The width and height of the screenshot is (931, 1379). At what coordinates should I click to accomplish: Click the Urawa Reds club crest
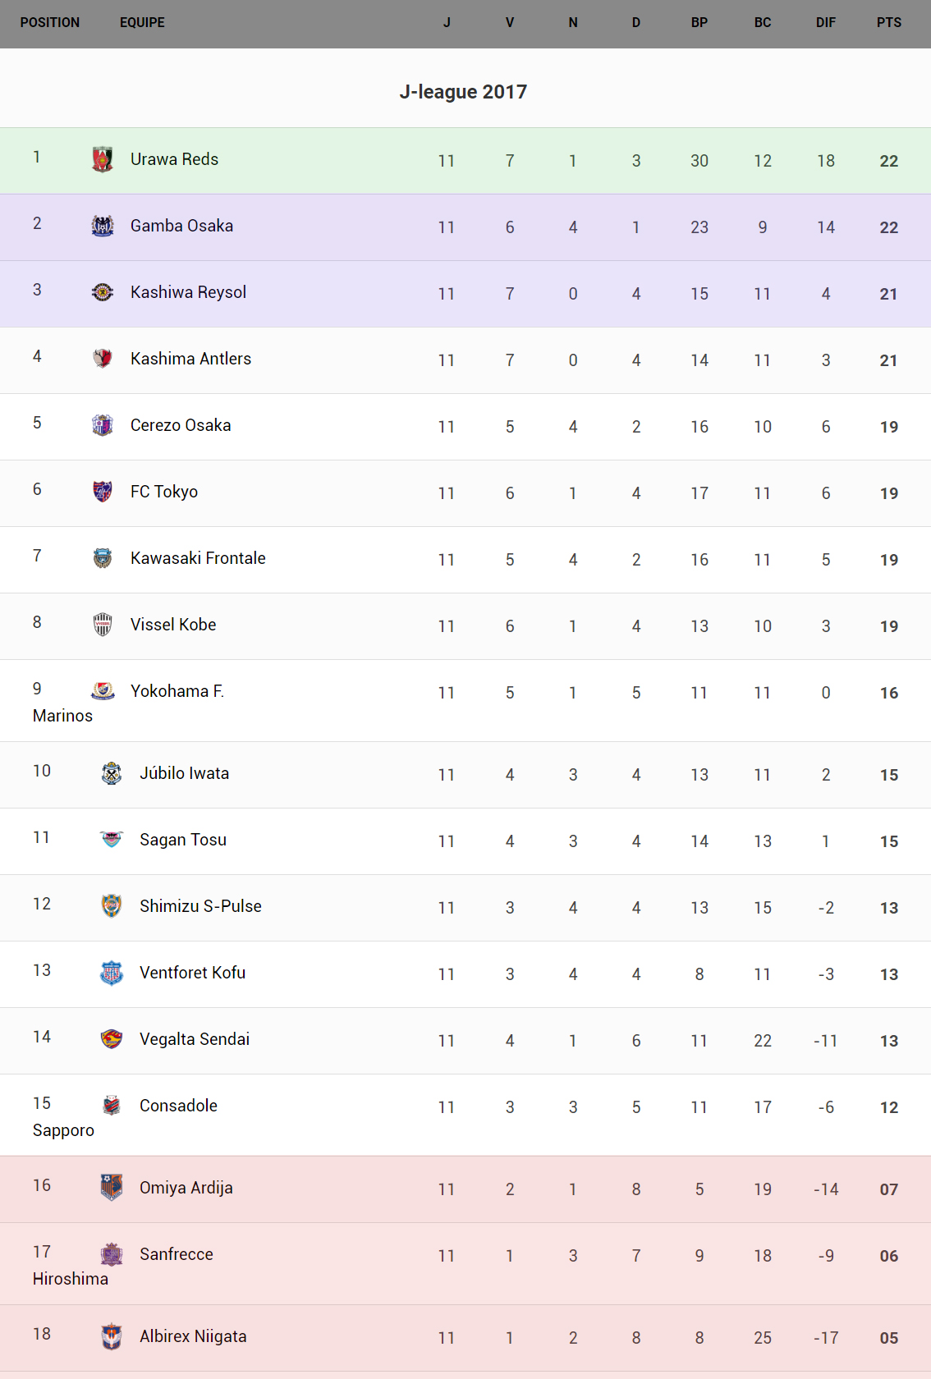[103, 159]
